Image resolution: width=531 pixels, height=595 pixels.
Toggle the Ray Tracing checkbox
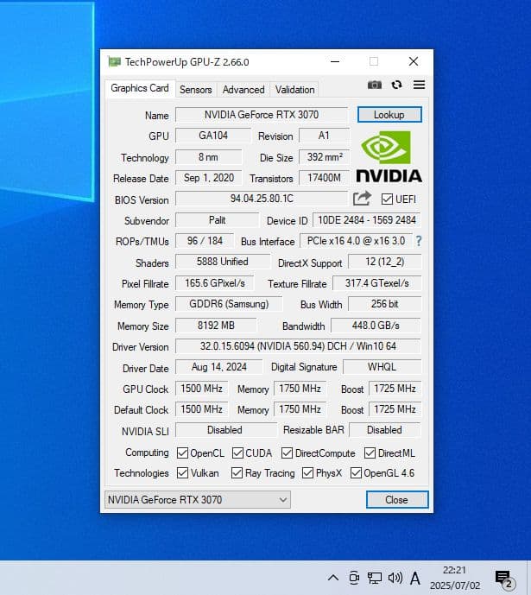[237, 473]
